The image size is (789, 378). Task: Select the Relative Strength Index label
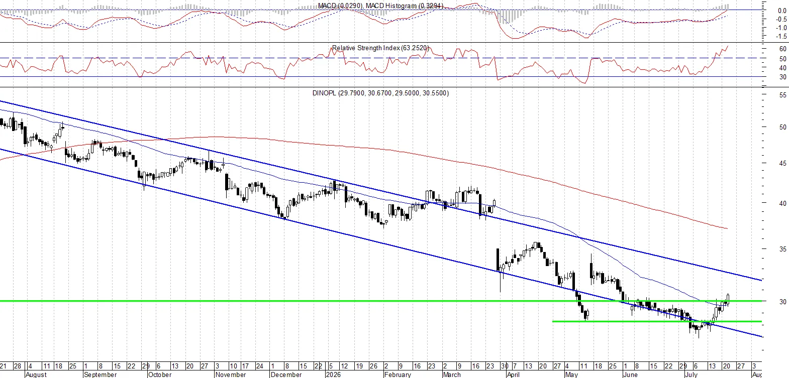click(380, 48)
